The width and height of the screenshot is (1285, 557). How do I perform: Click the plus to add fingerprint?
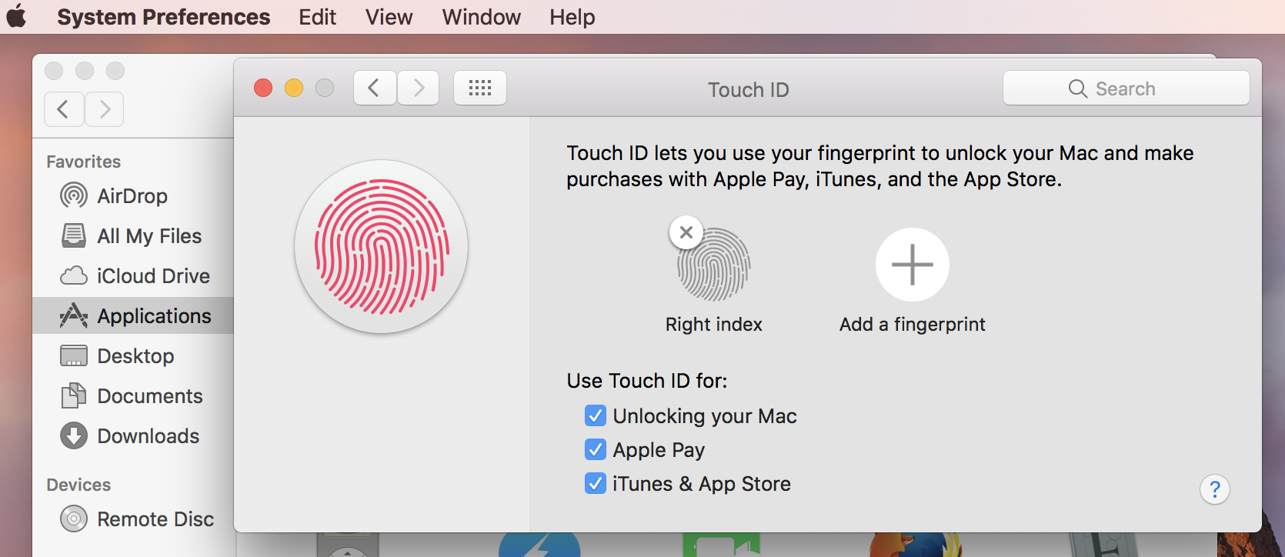[x=912, y=265]
